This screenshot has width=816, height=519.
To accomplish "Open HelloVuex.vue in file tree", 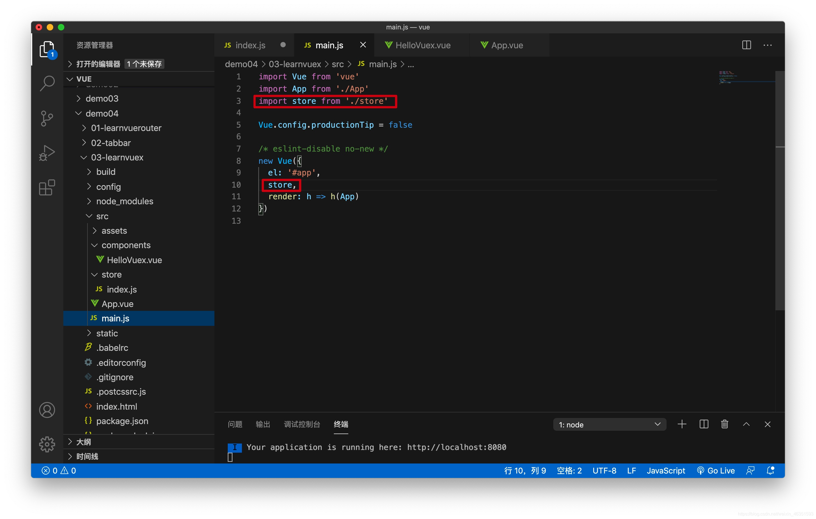I will coord(139,260).
